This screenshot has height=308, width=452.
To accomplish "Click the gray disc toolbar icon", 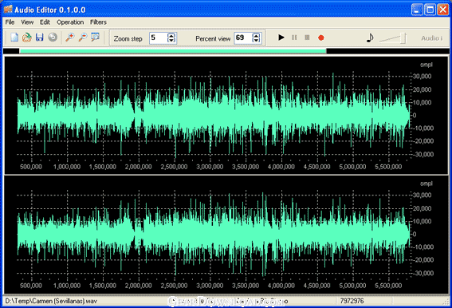I will tap(53, 38).
